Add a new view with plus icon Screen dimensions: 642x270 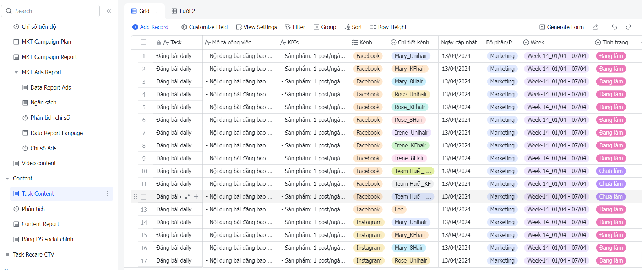[x=213, y=11]
